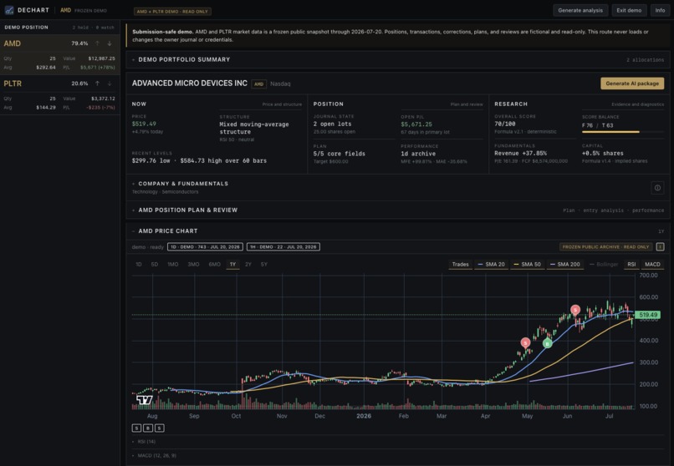Click Frozen Public Archive Read Only badge

coord(605,246)
